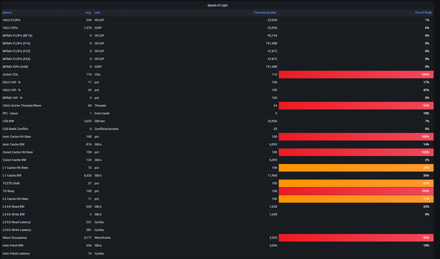Click the Wave Occupancy metric label
The image size is (440, 259).
coord(15,238)
